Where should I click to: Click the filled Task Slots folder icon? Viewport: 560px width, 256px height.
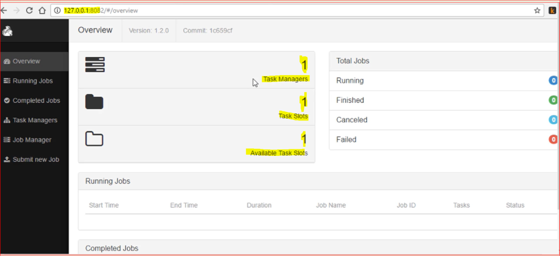coord(94,102)
